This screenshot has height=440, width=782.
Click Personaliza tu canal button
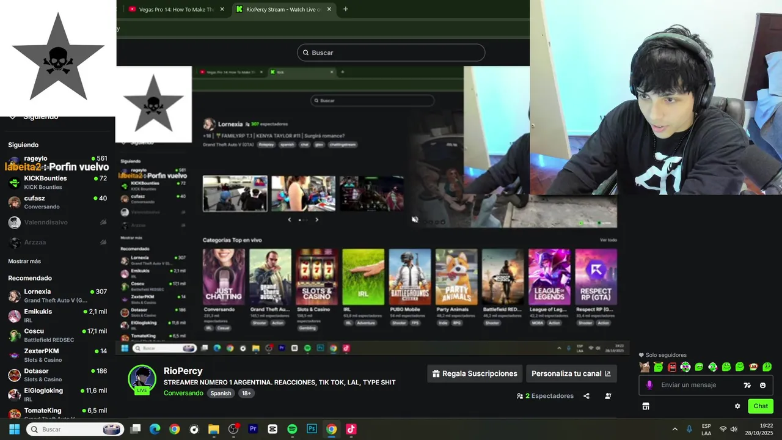tap(571, 373)
